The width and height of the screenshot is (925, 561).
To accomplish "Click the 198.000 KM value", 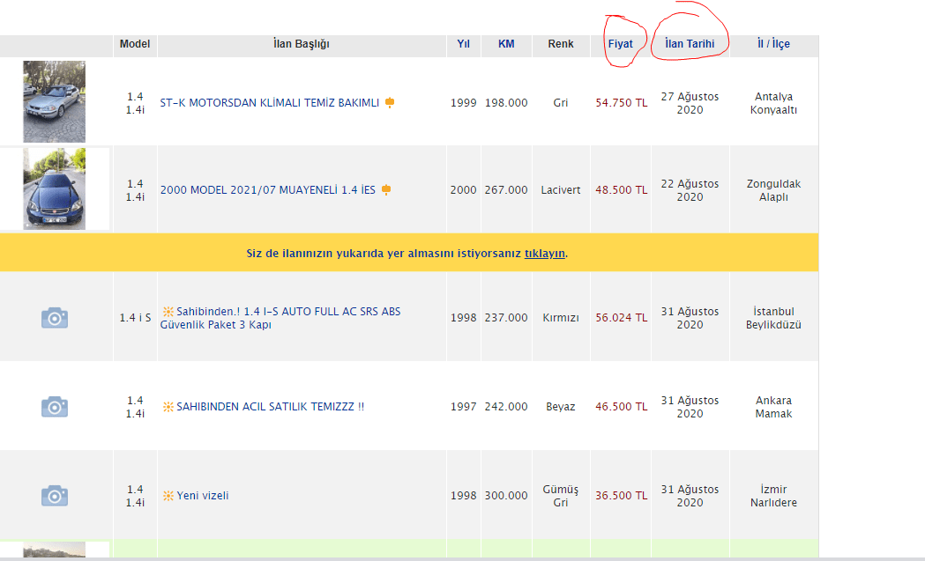I will tap(506, 102).
